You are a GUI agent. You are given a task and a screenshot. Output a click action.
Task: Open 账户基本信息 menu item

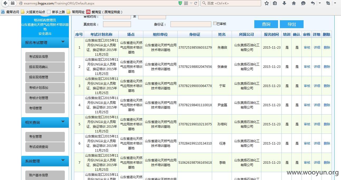45,175
